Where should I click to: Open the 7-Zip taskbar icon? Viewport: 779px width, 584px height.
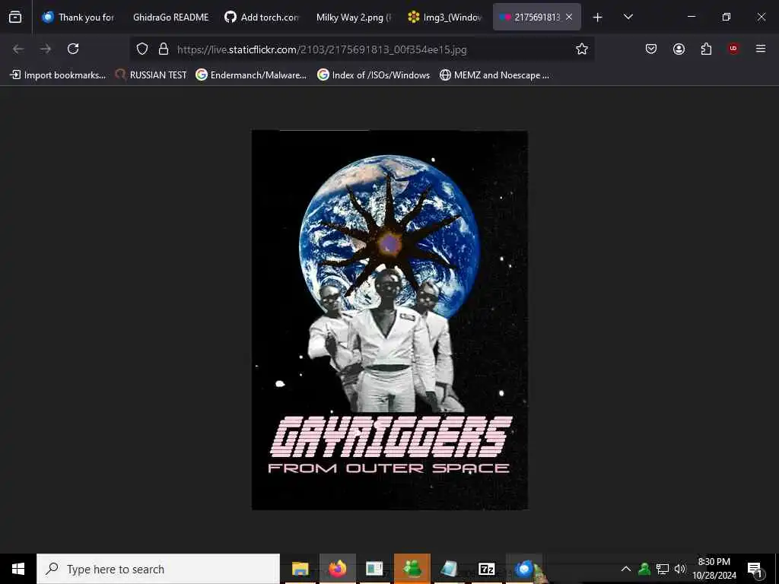(486, 569)
